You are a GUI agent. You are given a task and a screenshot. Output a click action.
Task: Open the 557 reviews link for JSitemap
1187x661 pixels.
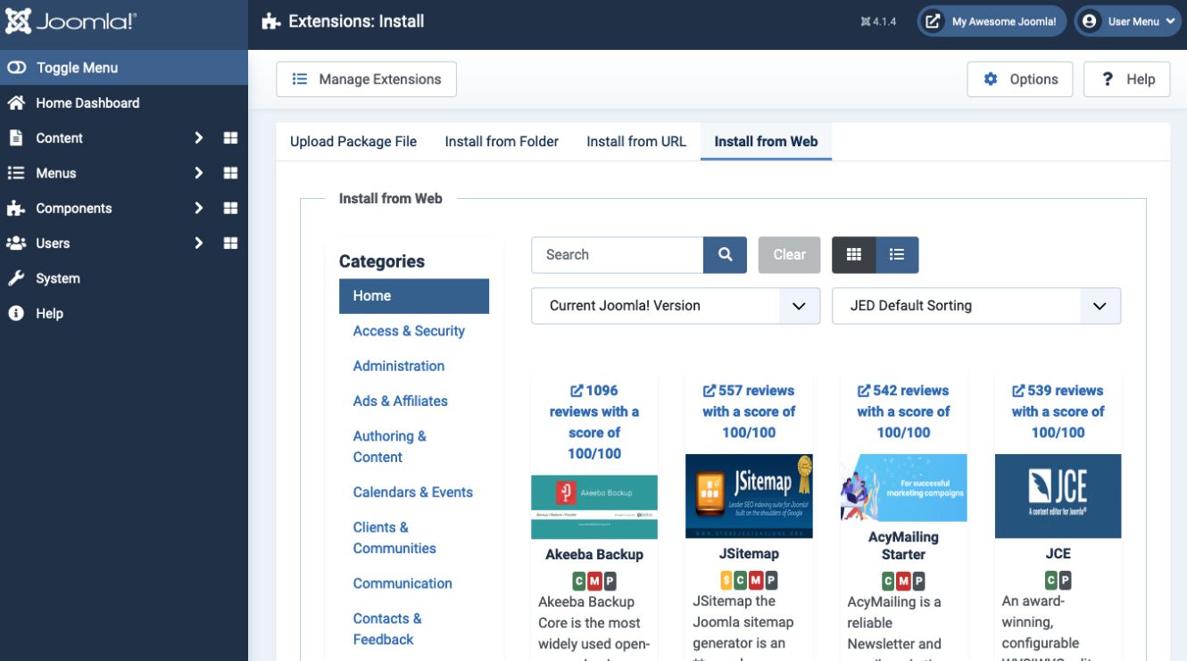tap(749, 411)
